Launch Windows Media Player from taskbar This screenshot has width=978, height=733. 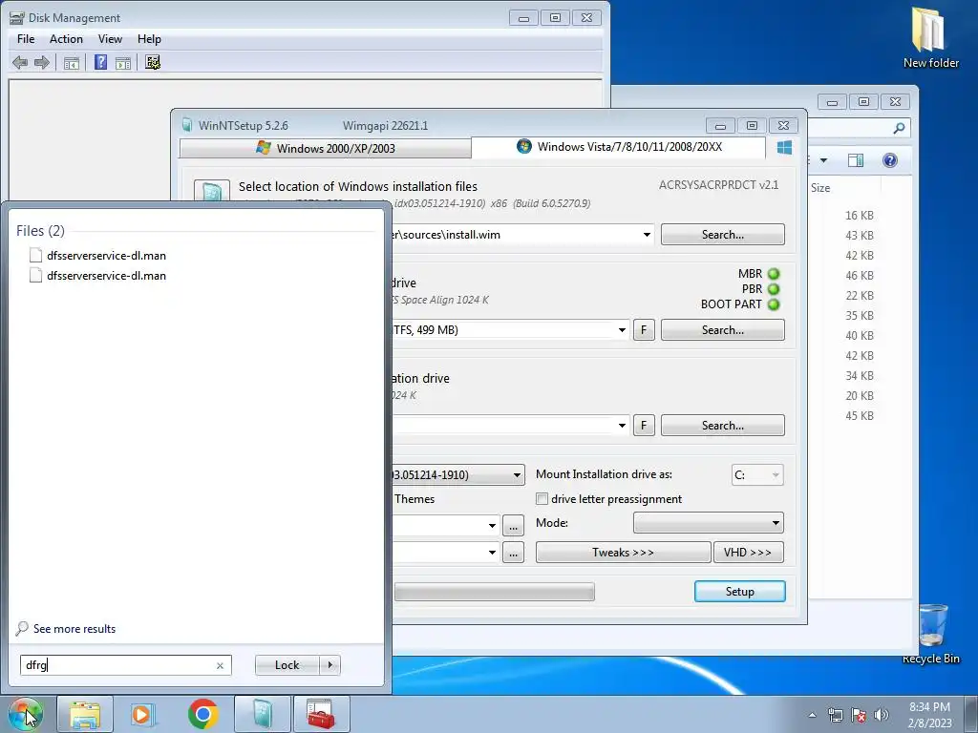point(143,714)
